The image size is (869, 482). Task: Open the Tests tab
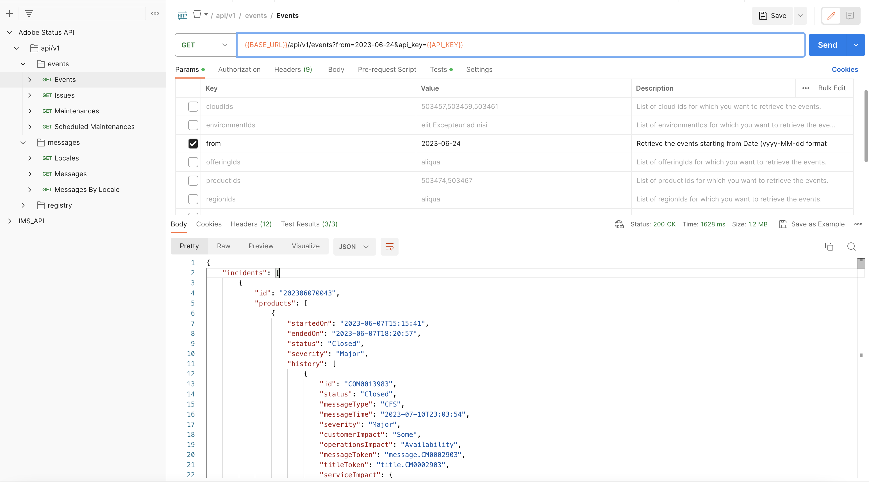[441, 69]
